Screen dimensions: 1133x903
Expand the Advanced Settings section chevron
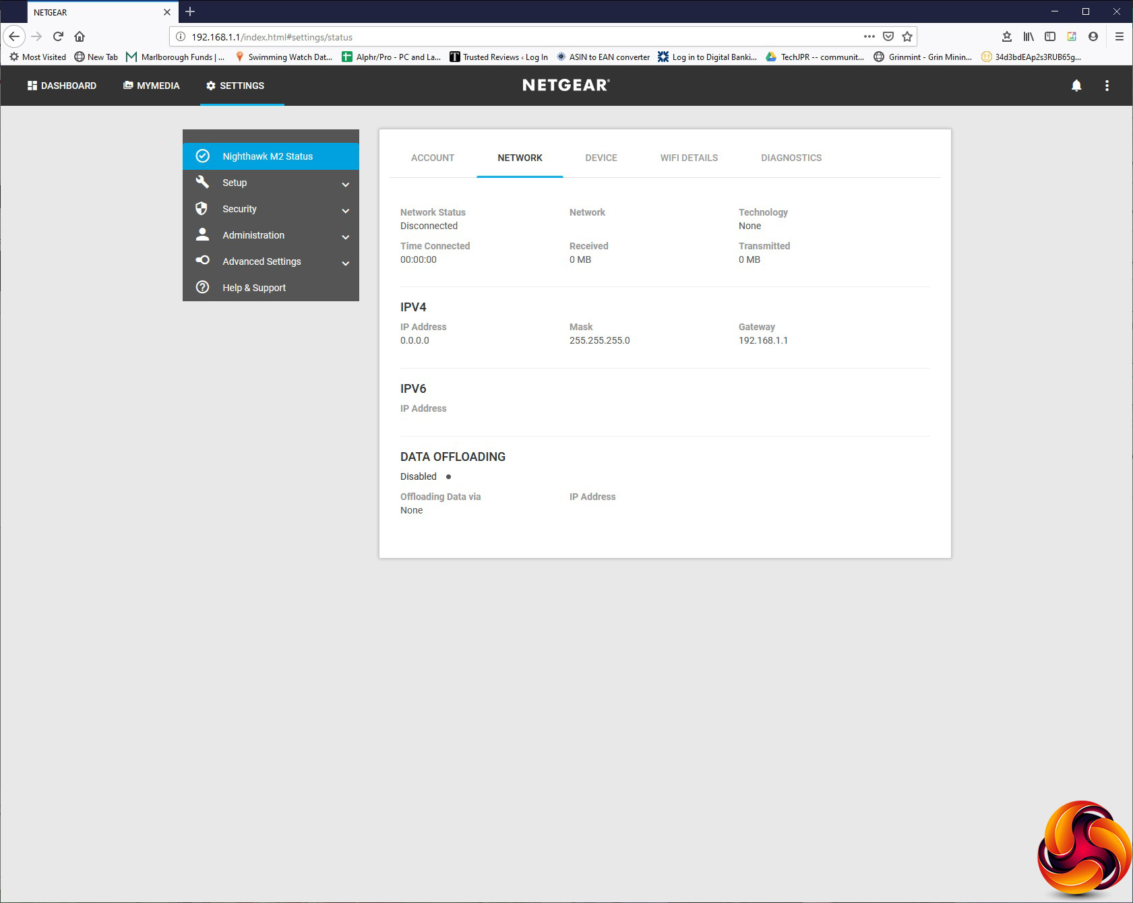click(346, 263)
